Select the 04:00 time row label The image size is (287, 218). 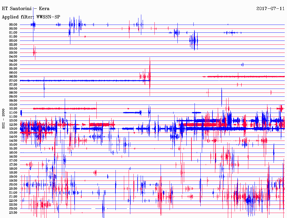coord(13,57)
